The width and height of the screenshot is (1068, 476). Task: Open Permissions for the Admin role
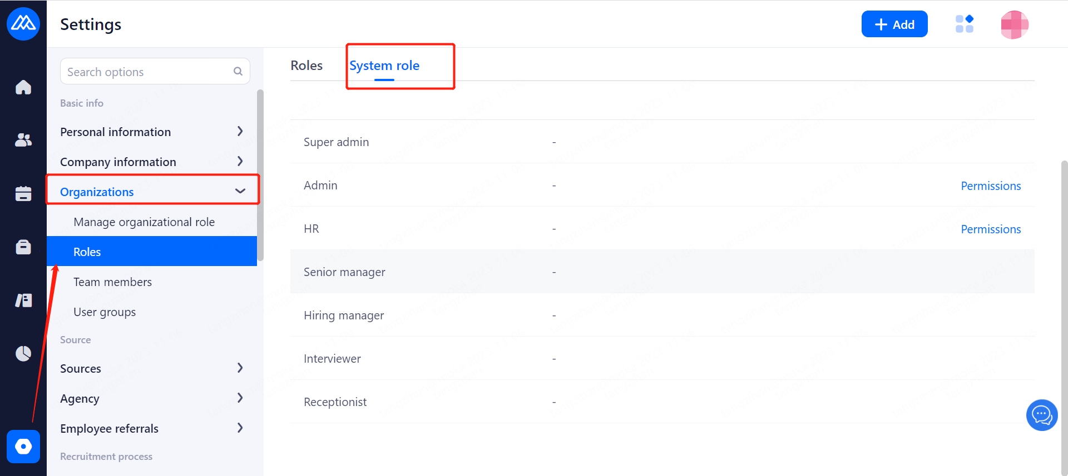pos(991,186)
